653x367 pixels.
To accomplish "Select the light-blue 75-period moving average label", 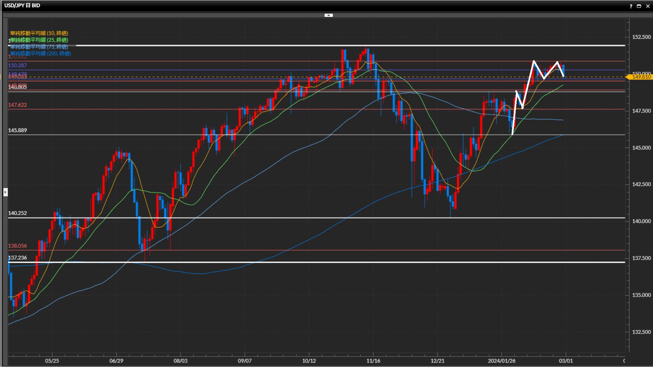I will pos(39,47).
